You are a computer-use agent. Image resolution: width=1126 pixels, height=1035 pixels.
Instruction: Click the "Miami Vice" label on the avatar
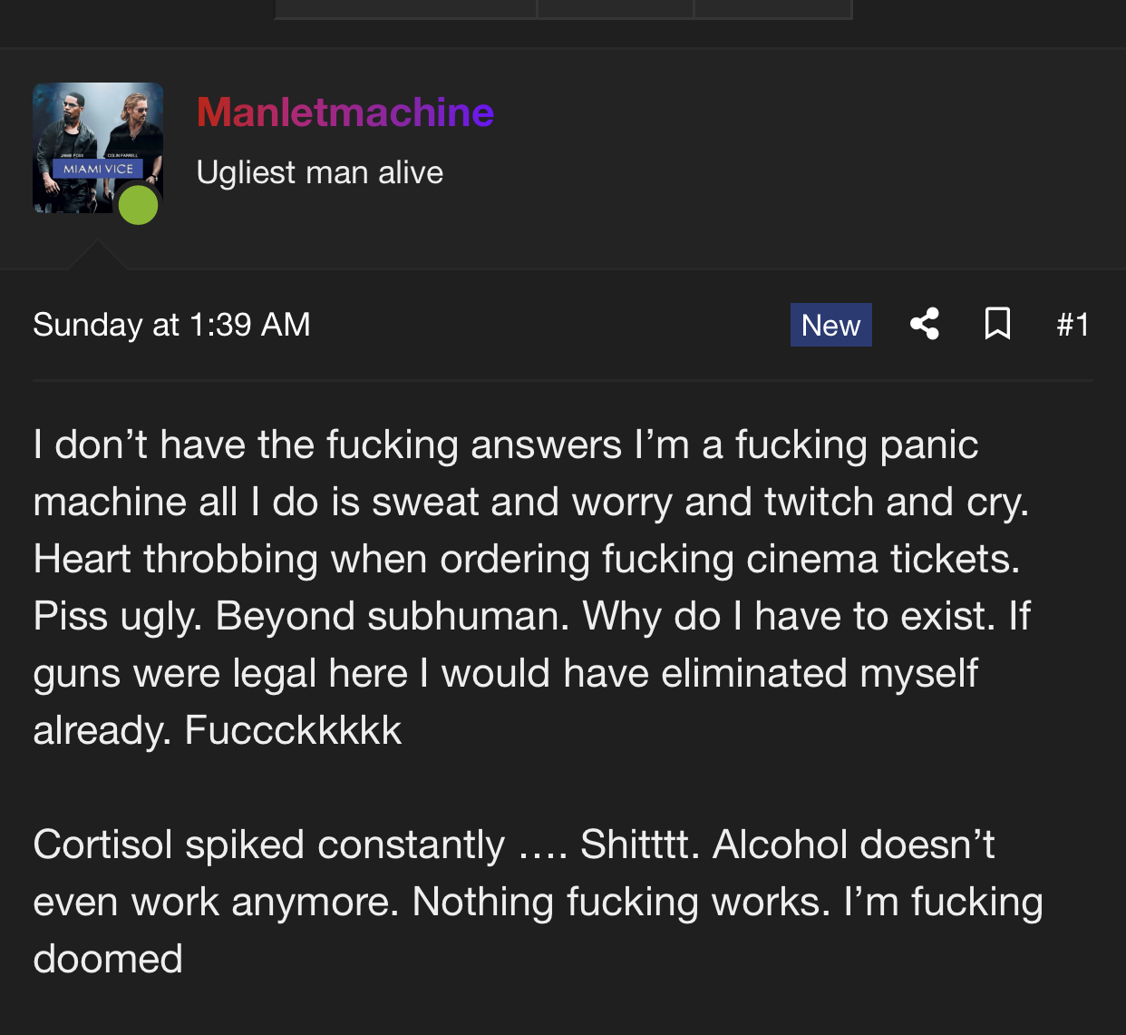tap(98, 169)
